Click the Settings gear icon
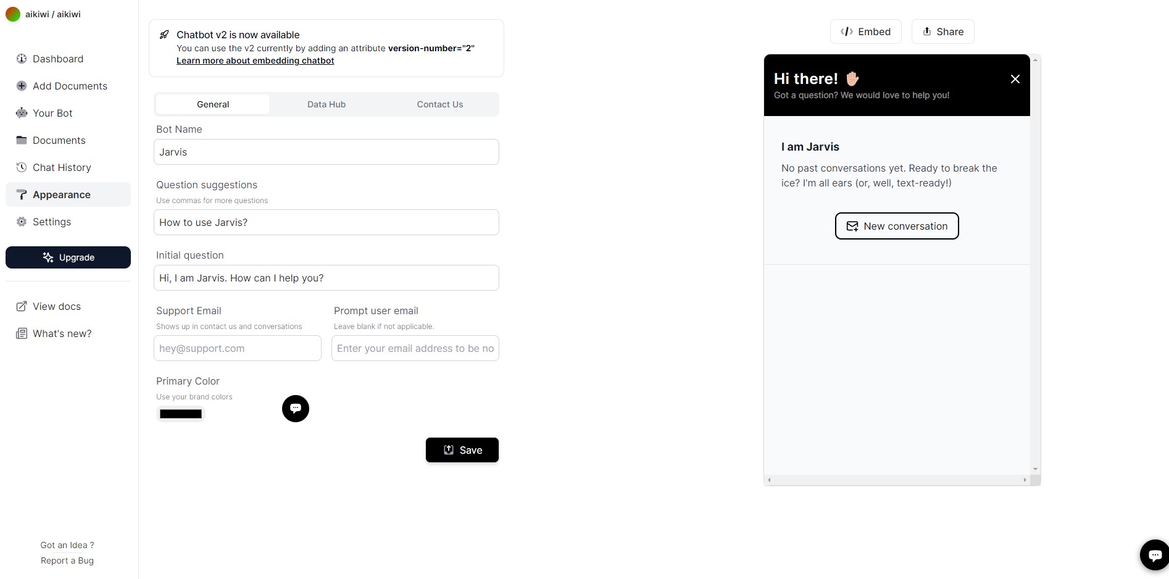 point(22,222)
